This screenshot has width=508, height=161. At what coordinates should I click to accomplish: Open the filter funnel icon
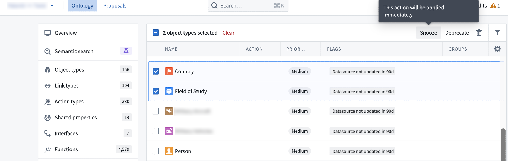[497, 33]
